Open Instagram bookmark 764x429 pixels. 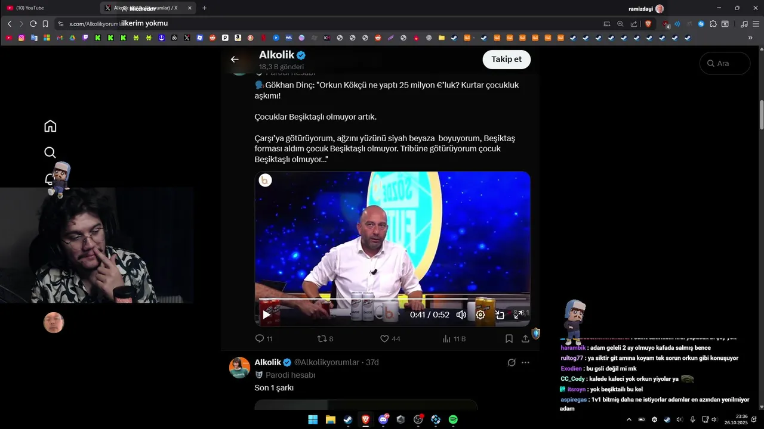[x=21, y=38]
